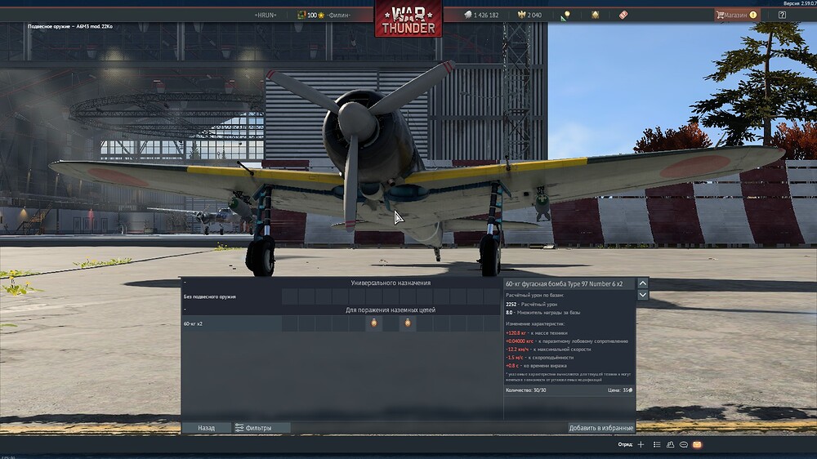This screenshot has height=459, width=817.
Task: Open the chat bubble icon
Action: pyautogui.click(x=684, y=444)
